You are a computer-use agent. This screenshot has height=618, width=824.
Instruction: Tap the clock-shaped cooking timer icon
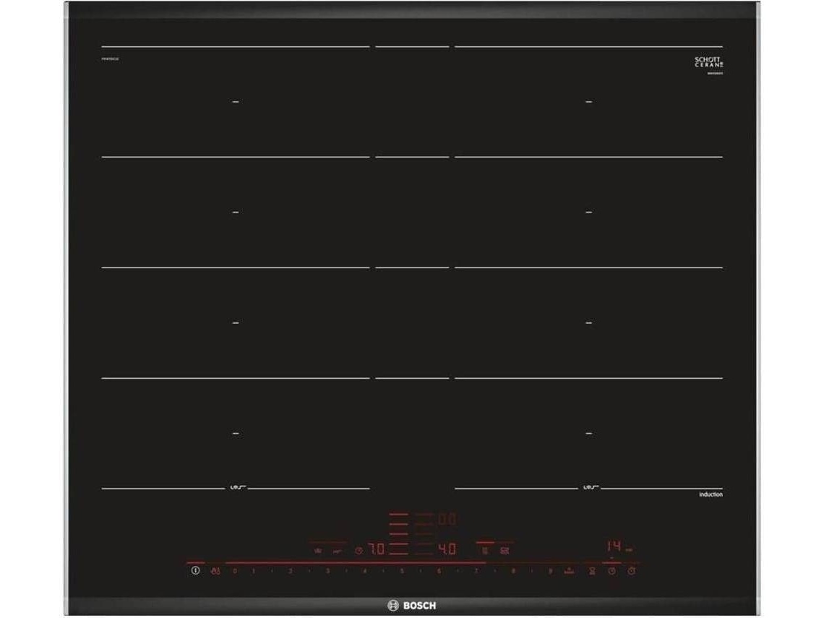(x=611, y=571)
